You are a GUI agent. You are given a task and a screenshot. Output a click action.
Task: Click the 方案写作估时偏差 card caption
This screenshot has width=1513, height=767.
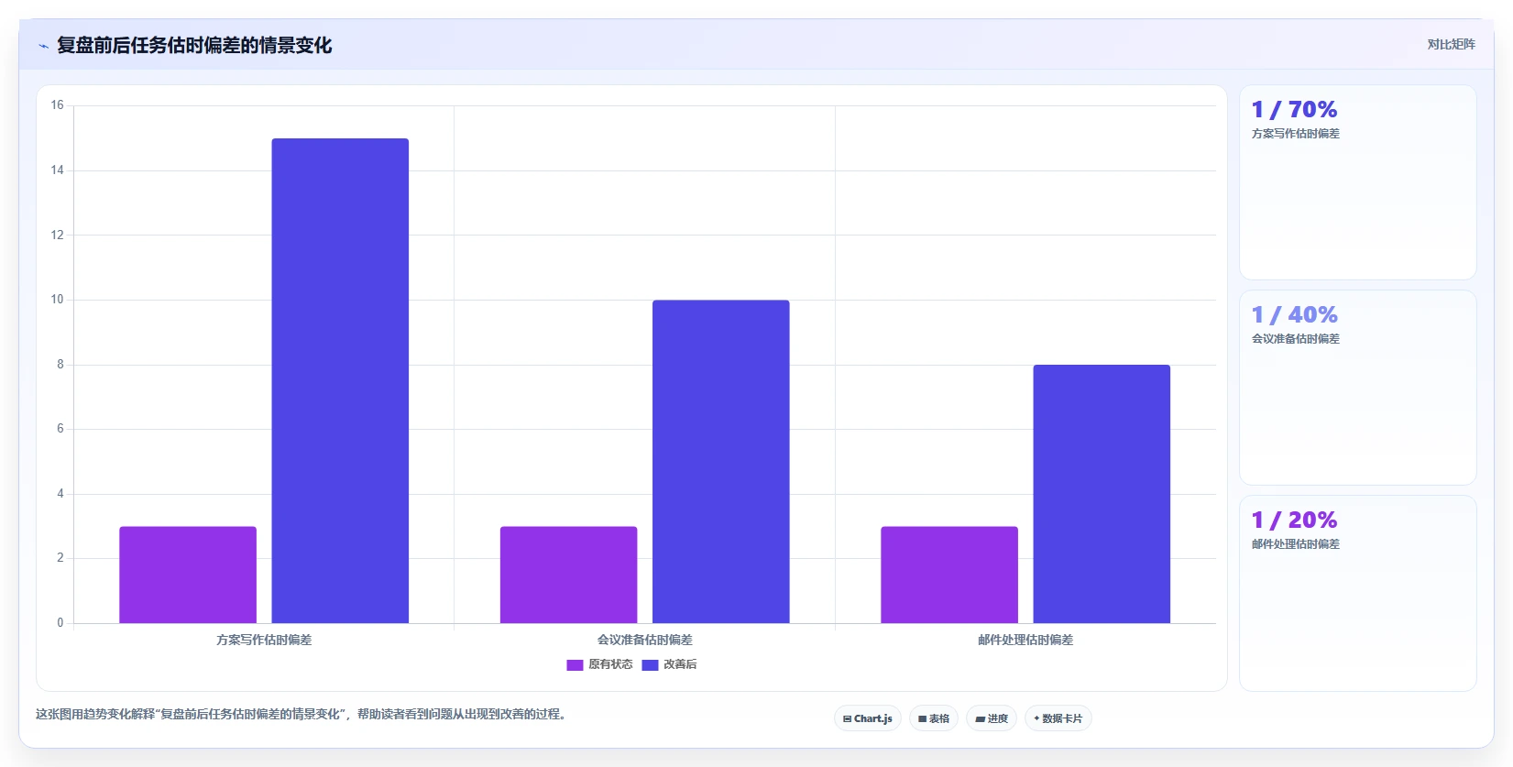pos(1296,134)
